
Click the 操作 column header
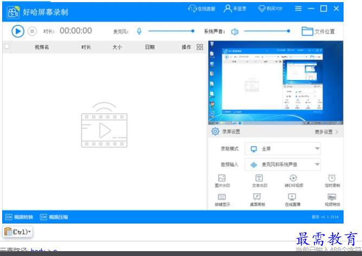[x=186, y=47]
